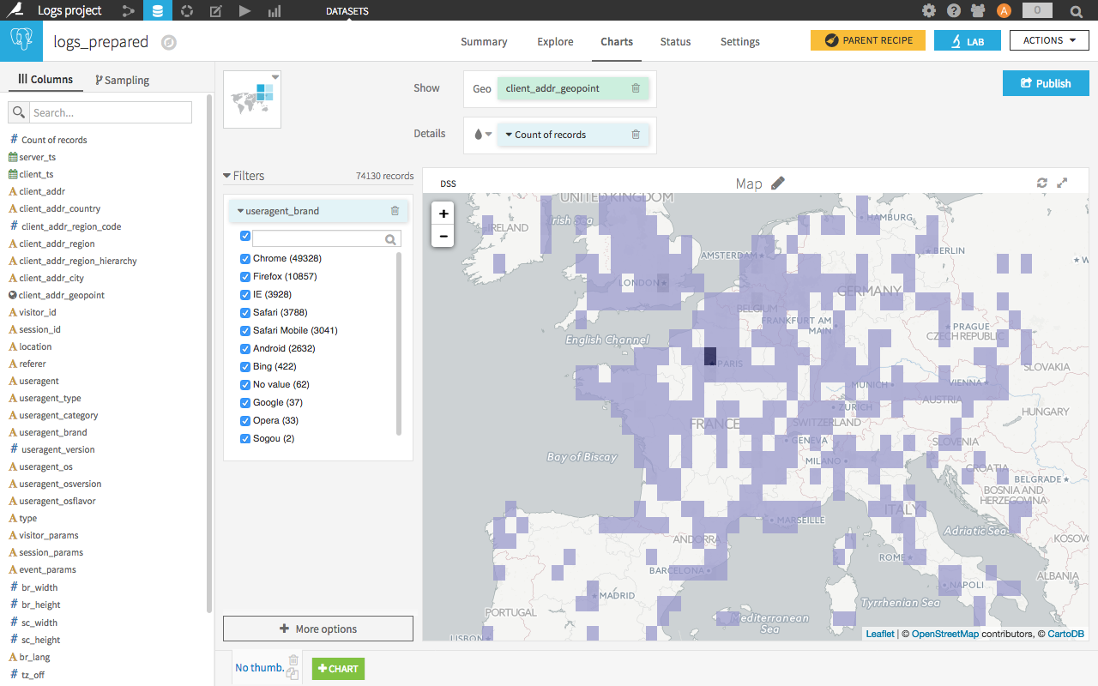The height and width of the screenshot is (686, 1098).
Task: Uncheck Chrome in the useragent_brand filter
Action: pos(244,258)
